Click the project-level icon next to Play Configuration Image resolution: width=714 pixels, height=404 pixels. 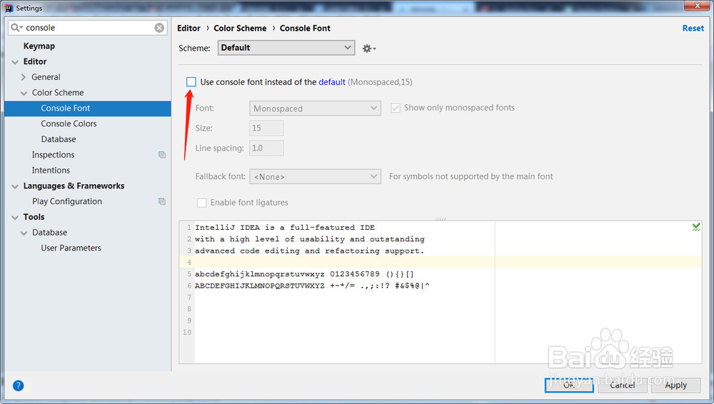point(161,201)
